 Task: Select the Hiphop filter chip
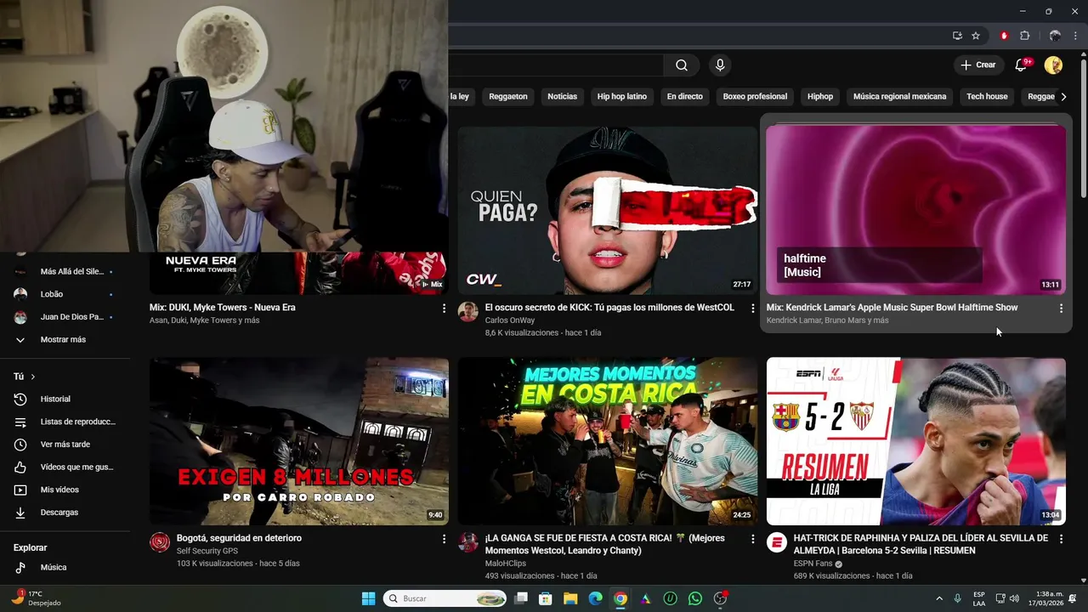[x=820, y=97]
